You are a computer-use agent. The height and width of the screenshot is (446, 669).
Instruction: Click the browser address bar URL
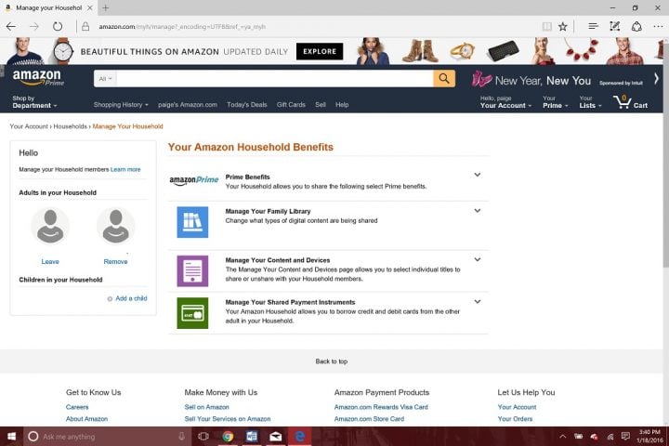point(182,26)
